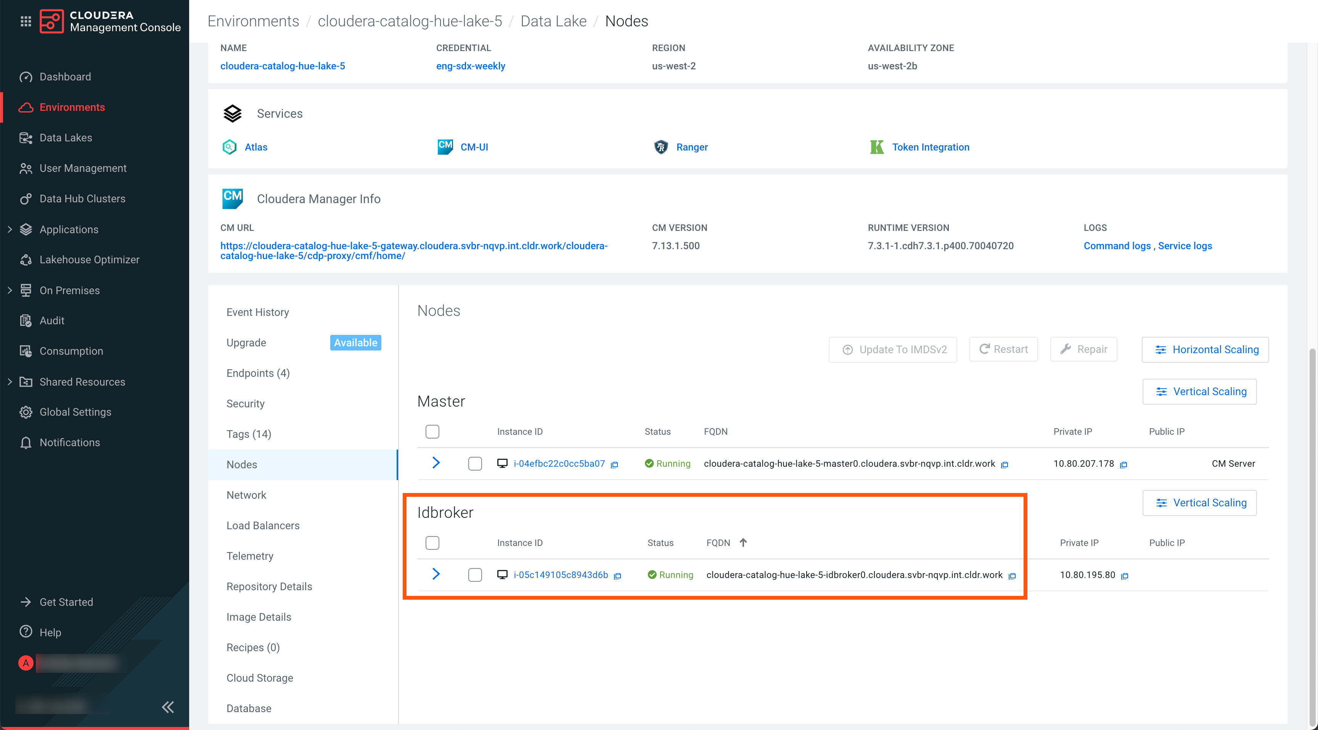Copy the master node instance ID
This screenshot has height=730, width=1318.
(614, 464)
